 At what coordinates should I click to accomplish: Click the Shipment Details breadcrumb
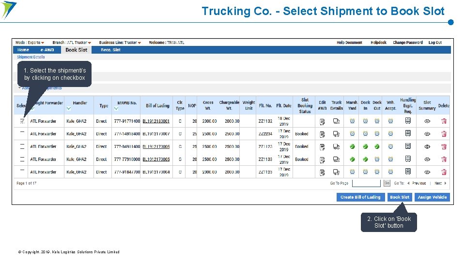pyautogui.click(x=31, y=57)
